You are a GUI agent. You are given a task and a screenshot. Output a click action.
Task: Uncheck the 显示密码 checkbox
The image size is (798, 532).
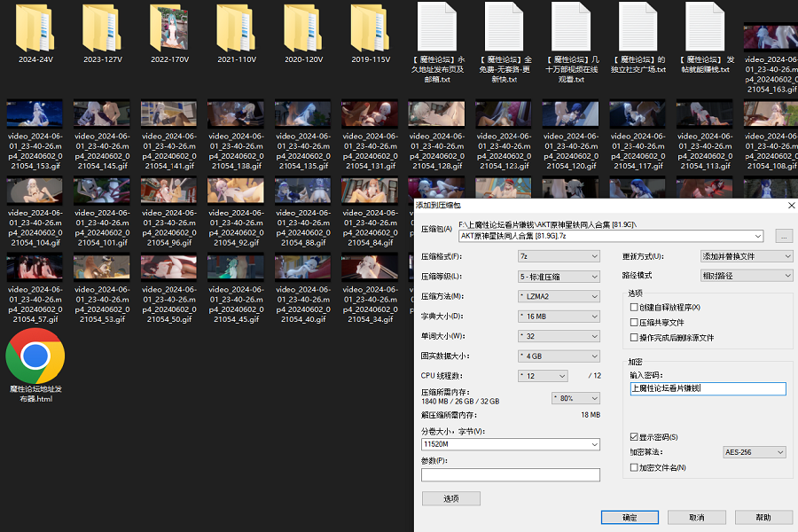pyautogui.click(x=635, y=437)
